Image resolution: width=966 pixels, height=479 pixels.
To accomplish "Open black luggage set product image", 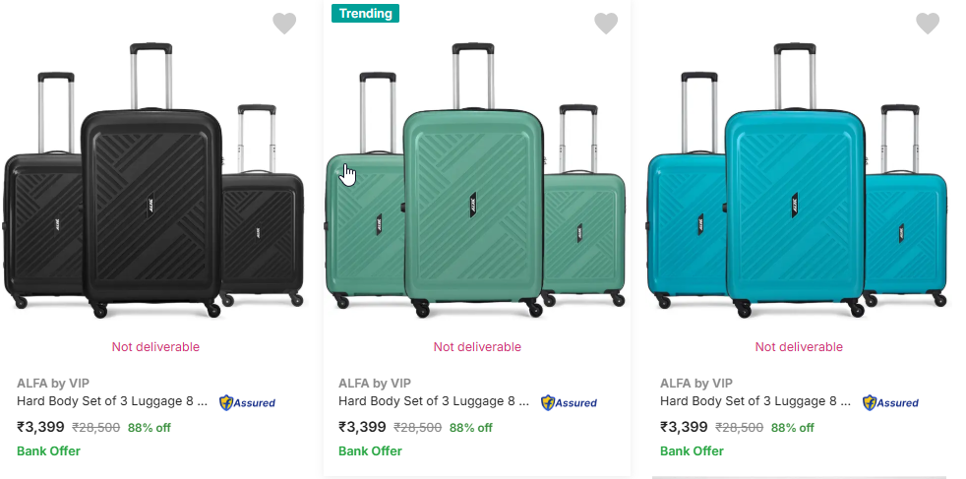I will (x=154, y=182).
